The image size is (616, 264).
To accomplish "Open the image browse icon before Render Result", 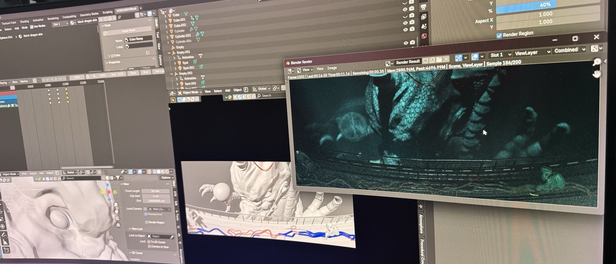I will click(389, 63).
